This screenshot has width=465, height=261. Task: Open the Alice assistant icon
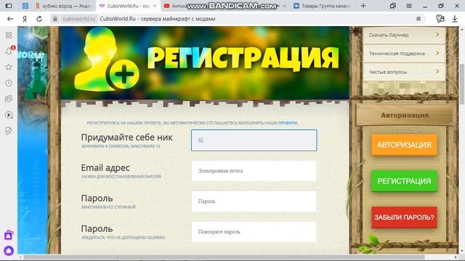(x=9, y=251)
